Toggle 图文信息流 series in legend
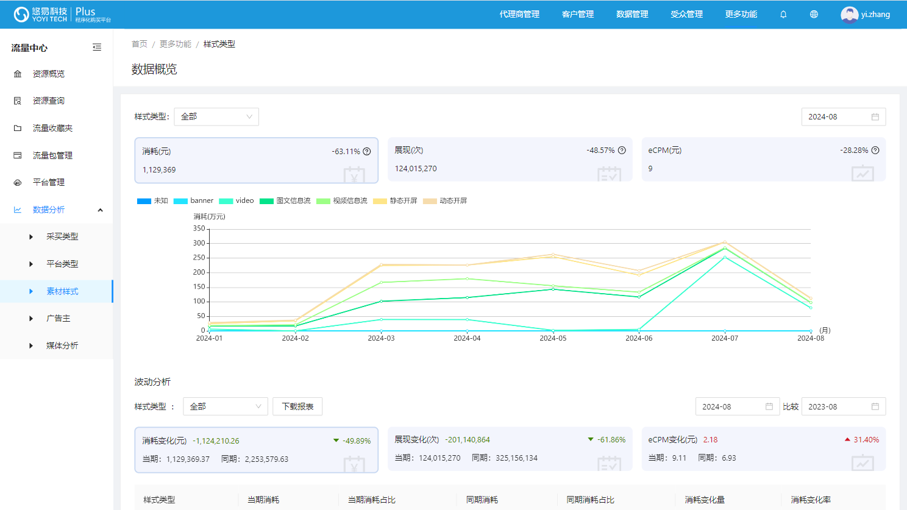Image resolution: width=907 pixels, height=510 pixels. pos(285,201)
